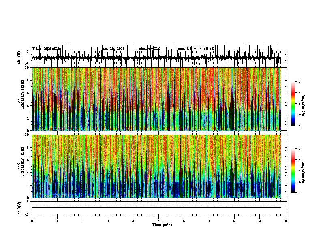The width and height of the screenshot is (321, 248).
Task: Click the time axis tick label 6
Action: click(184, 221)
